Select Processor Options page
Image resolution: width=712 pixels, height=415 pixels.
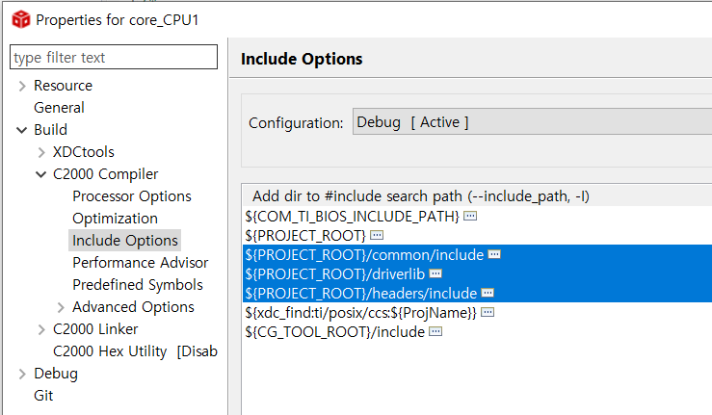pyautogui.click(x=132, y=196)
